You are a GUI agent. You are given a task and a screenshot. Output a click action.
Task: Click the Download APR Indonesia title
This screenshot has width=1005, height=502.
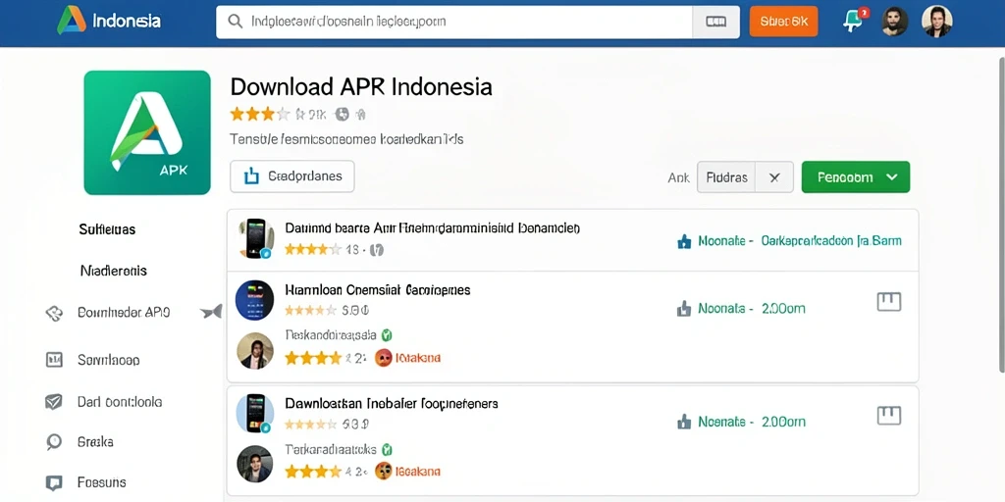361,86
